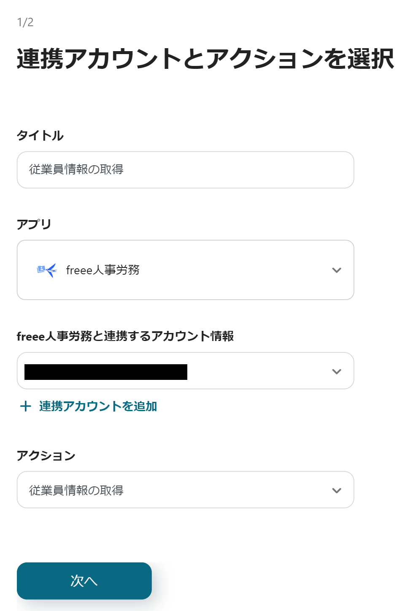Click the freee人事労務 bird logo icon
This screenshot has width=405, height=611.
[47, 270]
